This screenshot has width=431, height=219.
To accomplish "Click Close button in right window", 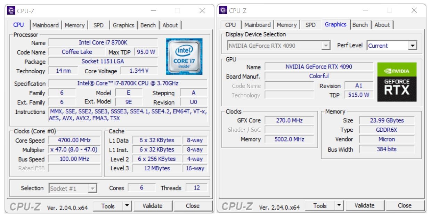I will [405, 206].
